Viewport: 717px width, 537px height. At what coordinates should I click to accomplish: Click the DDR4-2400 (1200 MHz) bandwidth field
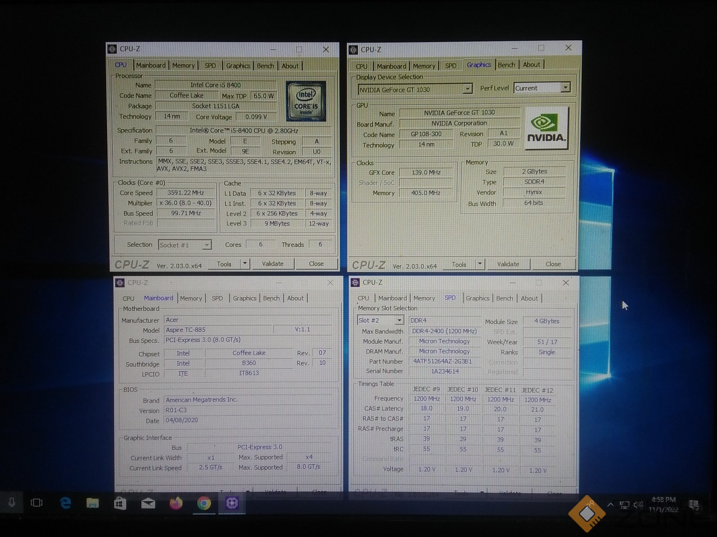[x=445, y=331]
